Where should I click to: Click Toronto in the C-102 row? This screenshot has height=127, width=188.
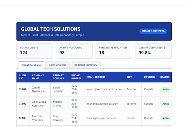click(x=131, y=104)
